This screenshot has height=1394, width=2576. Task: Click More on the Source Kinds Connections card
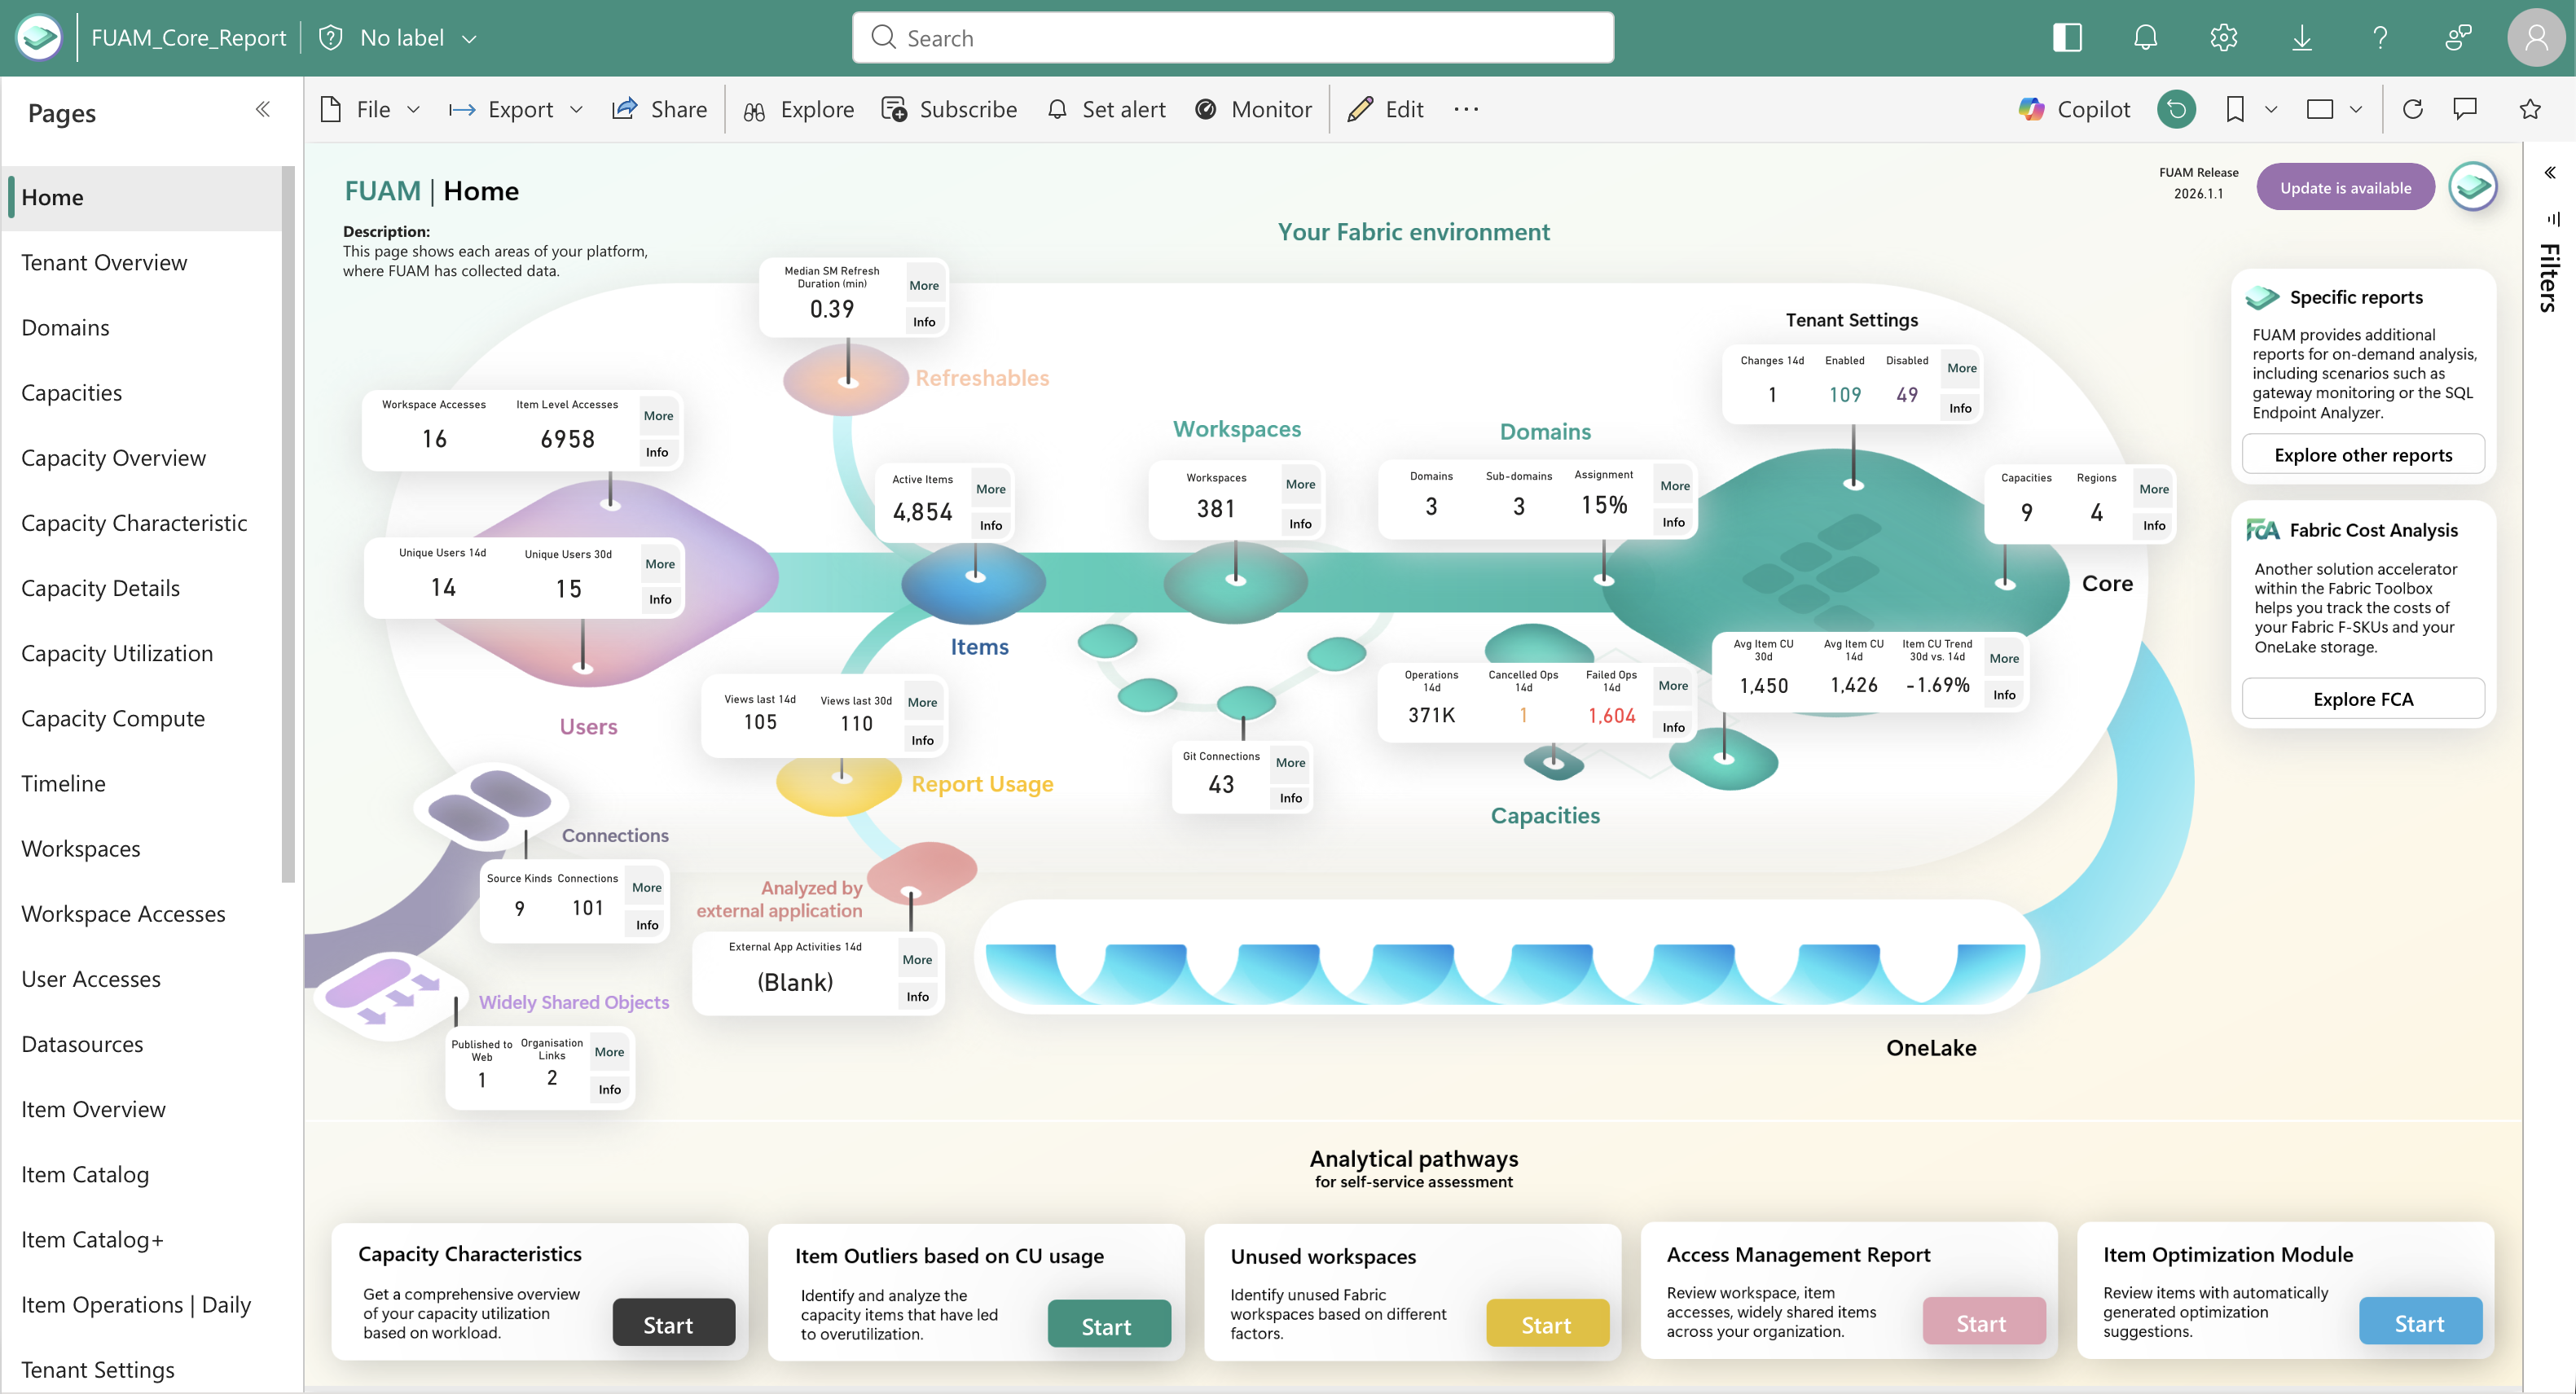tap(646, 888)
